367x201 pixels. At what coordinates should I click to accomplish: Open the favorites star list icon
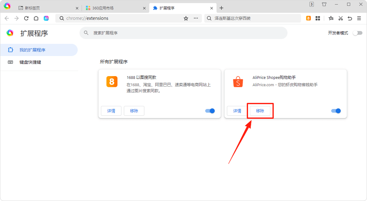pyautogui.click(x=331, y=18)
